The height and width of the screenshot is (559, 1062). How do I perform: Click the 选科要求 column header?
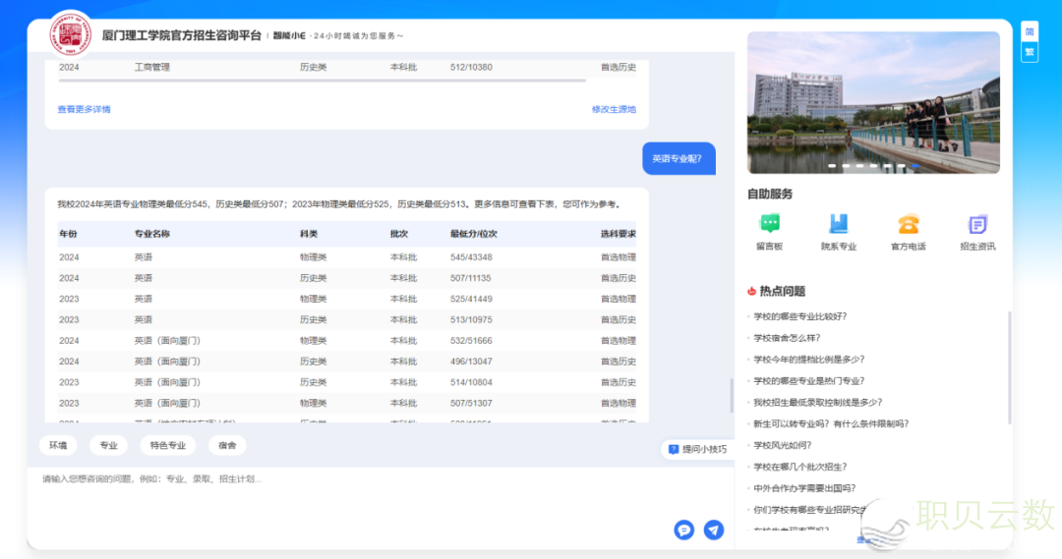(x=619, y=234)
